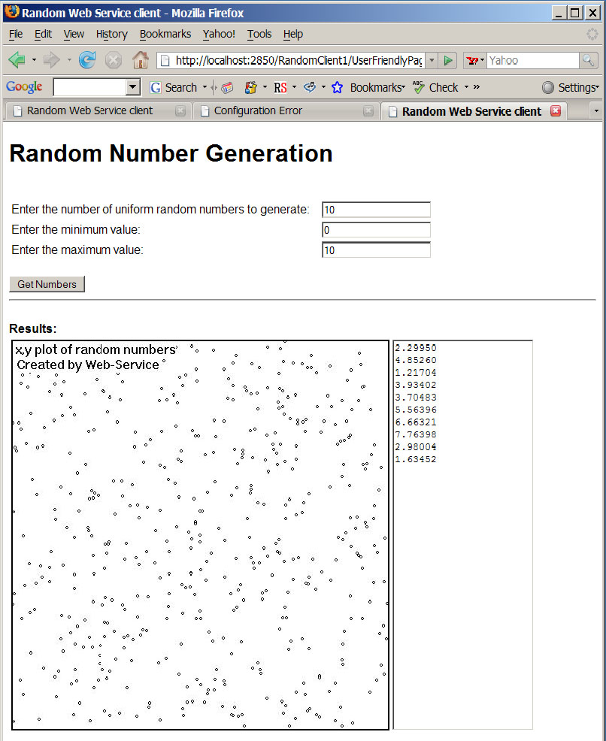Click the Send To icon left of the star
606x741 pixels.
click(310, 87)
